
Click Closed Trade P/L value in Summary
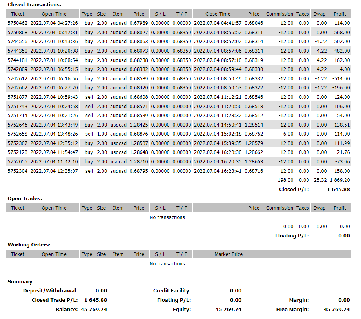tap(96, 300)
